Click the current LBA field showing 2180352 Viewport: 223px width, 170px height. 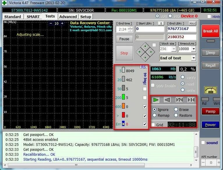[x=181, y=37]
